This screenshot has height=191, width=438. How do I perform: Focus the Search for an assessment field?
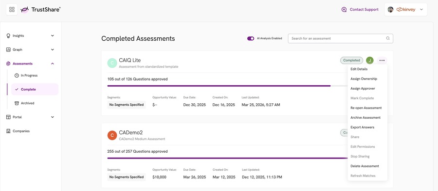[x=341, y=38]
